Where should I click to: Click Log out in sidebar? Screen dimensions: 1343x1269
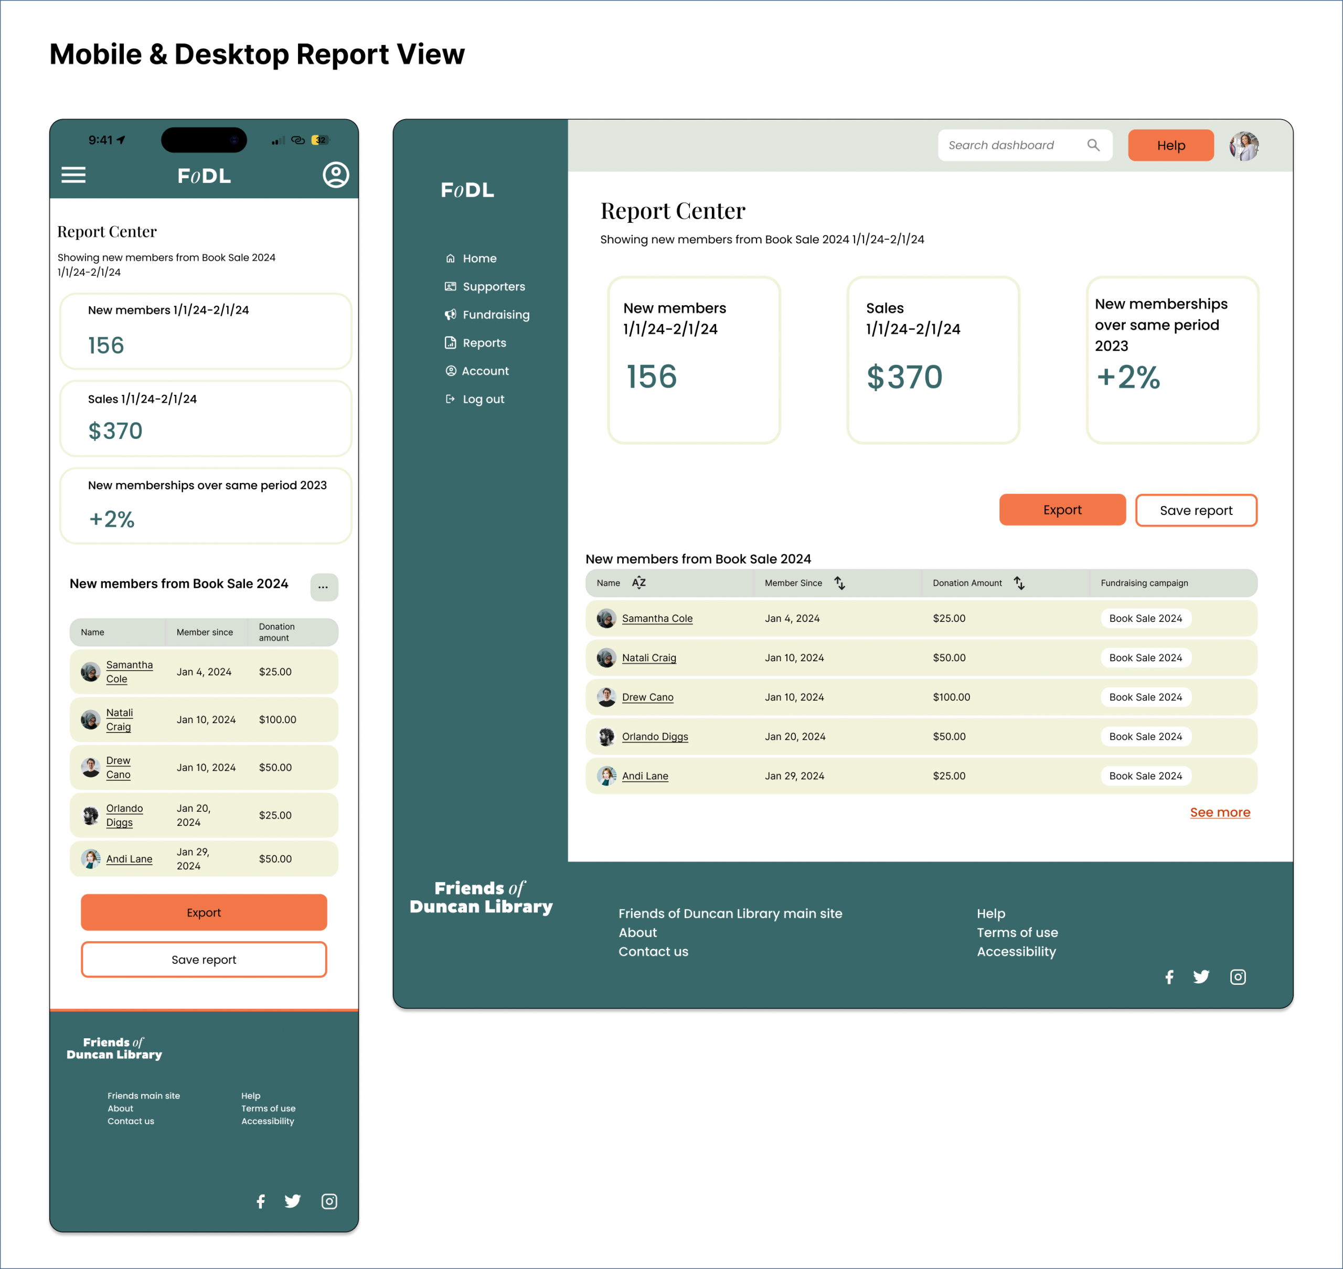[483, 399]
